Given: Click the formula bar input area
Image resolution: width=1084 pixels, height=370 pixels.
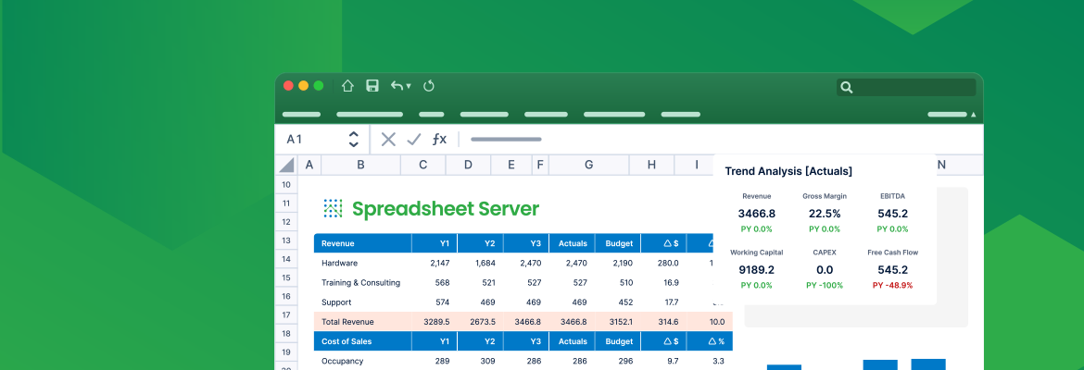Looking at the screenshot, I should pyautogui.click(x=719, y=140).
